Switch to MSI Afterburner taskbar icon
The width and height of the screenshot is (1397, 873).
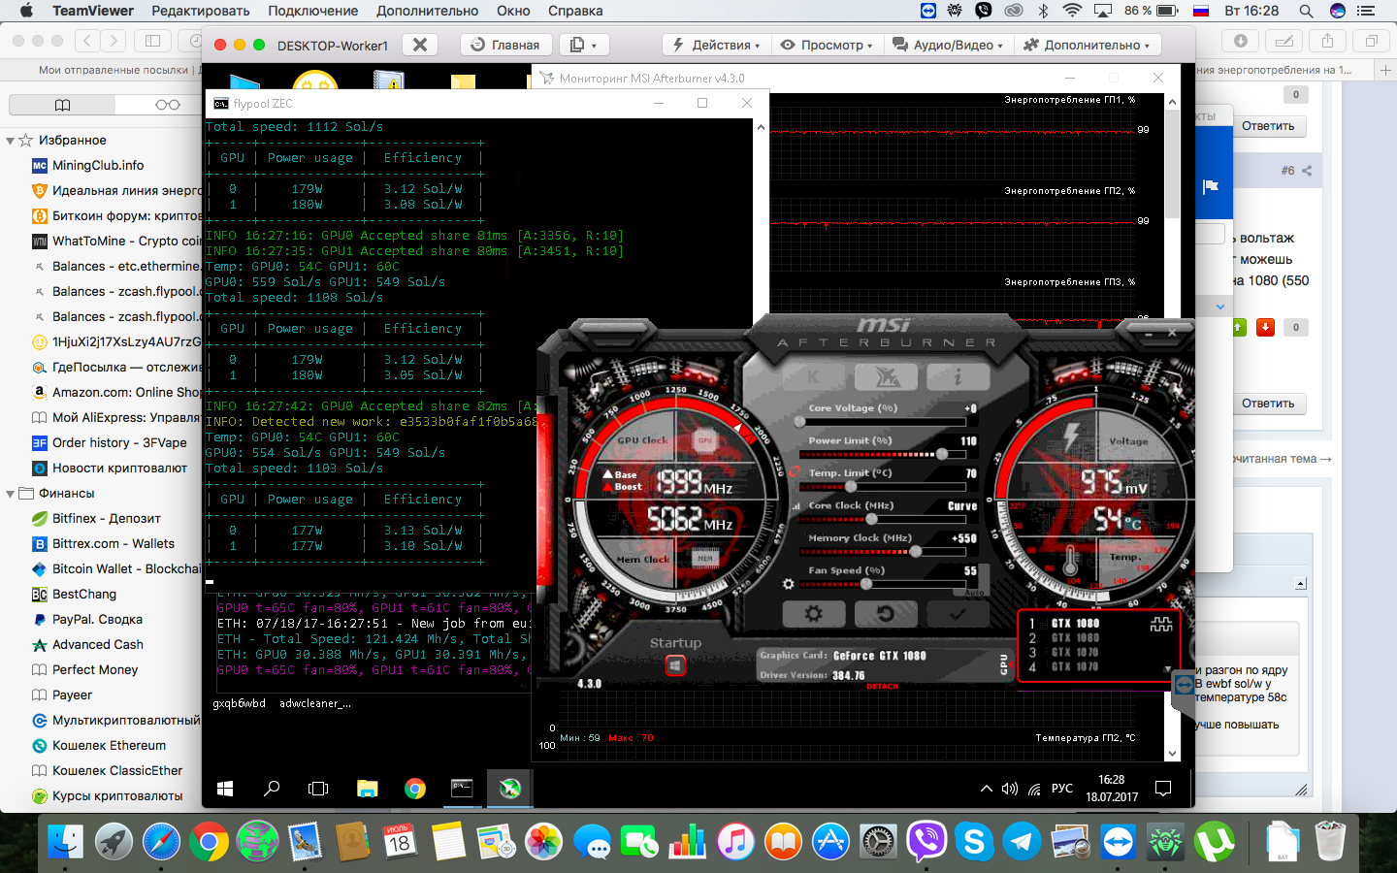tap(509, 789)
